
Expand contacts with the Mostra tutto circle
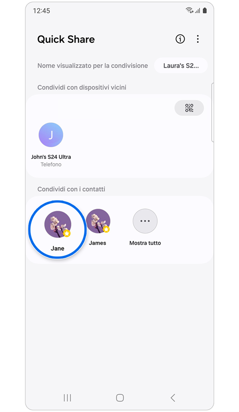pyautogui.click(x=145, y=221)
